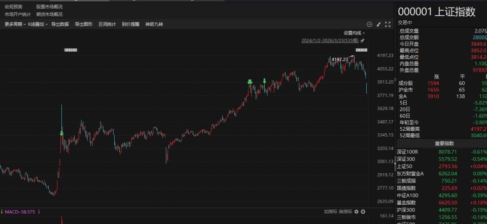Click the green down arrow marker near 3913

pyautogui.click(x=250, y=82)
